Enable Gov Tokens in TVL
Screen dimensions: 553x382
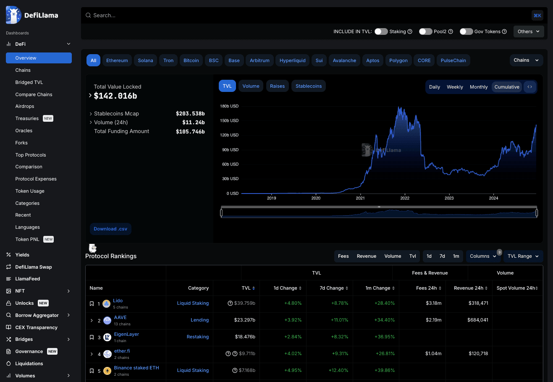pyautogui.click(x=467, y=31)
